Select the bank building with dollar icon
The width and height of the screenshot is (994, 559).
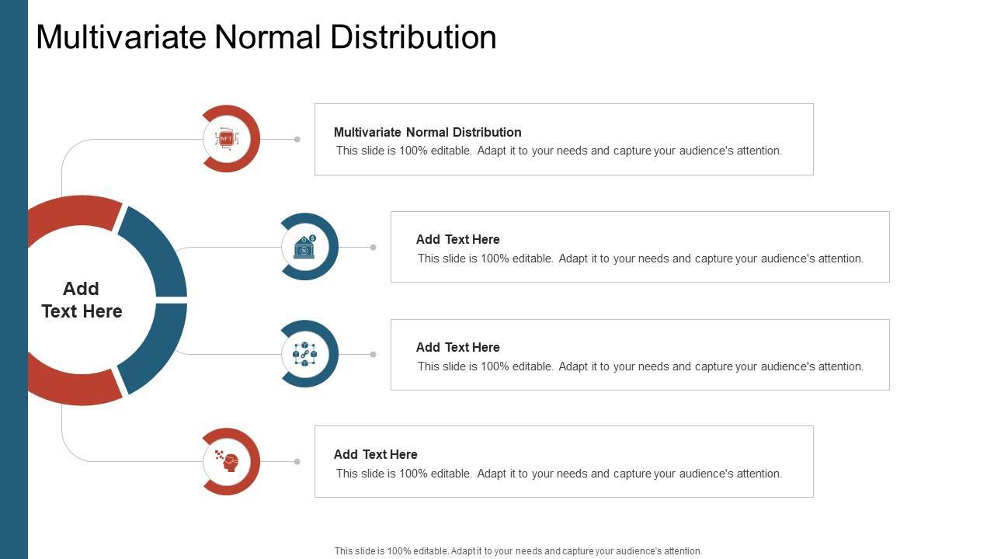pyautogui.click(x=305, y=247)
